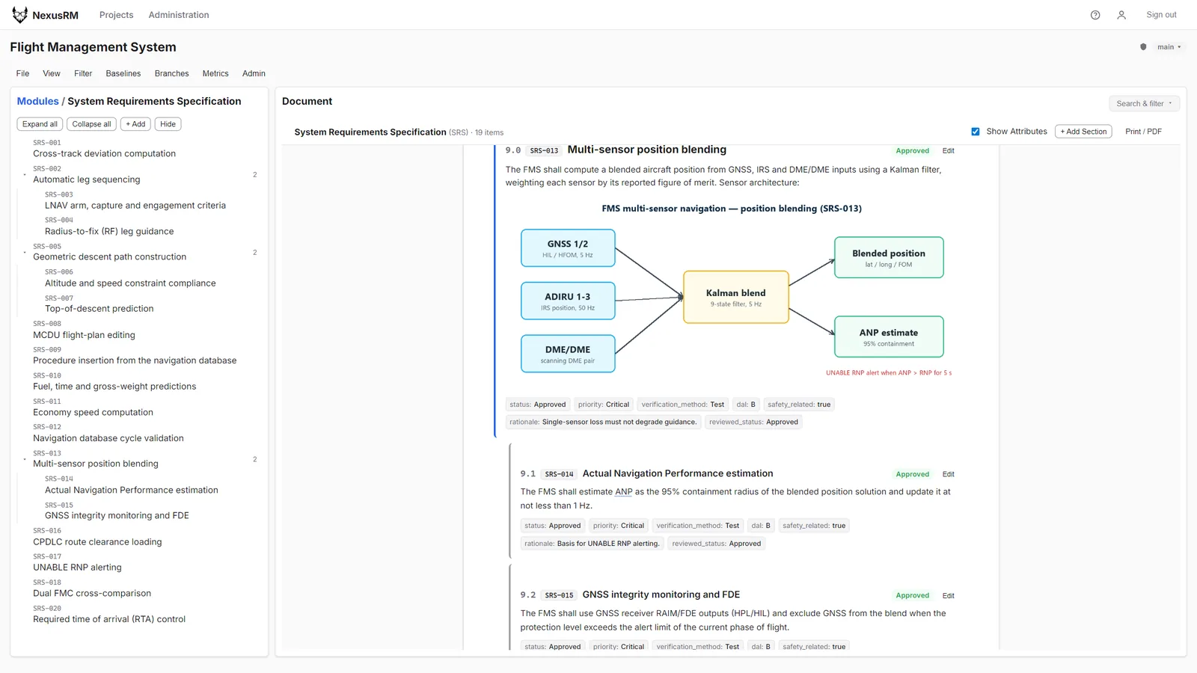Click the ANP abbreviation in SRS-014 text
The height and width of the screenshot is (673, 1197).
coord(624,492)
